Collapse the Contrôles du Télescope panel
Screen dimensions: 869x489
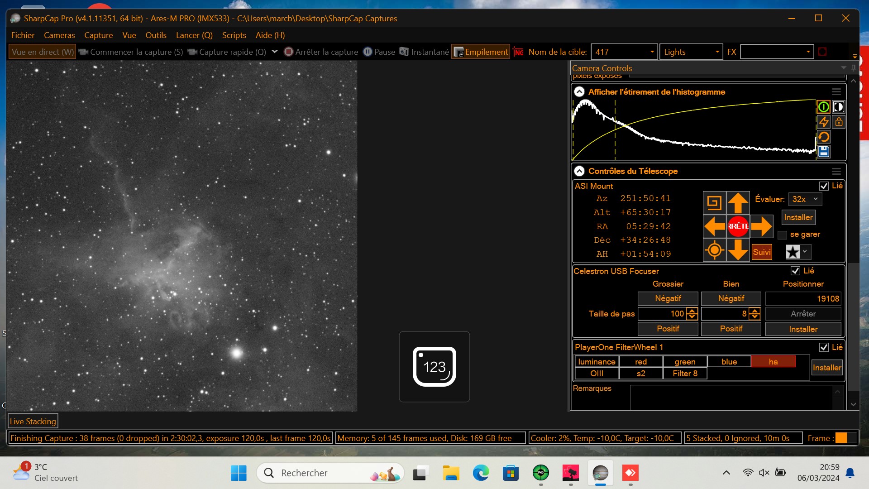pos(580,171)
